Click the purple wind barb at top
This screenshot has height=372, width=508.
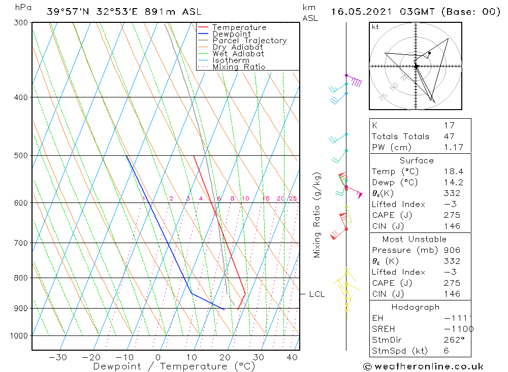click(354, 80)
